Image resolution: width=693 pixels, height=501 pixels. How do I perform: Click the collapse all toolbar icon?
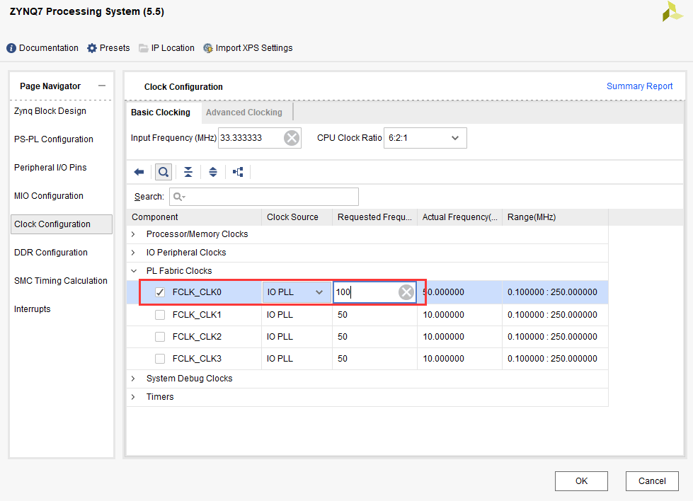(188, 172)
